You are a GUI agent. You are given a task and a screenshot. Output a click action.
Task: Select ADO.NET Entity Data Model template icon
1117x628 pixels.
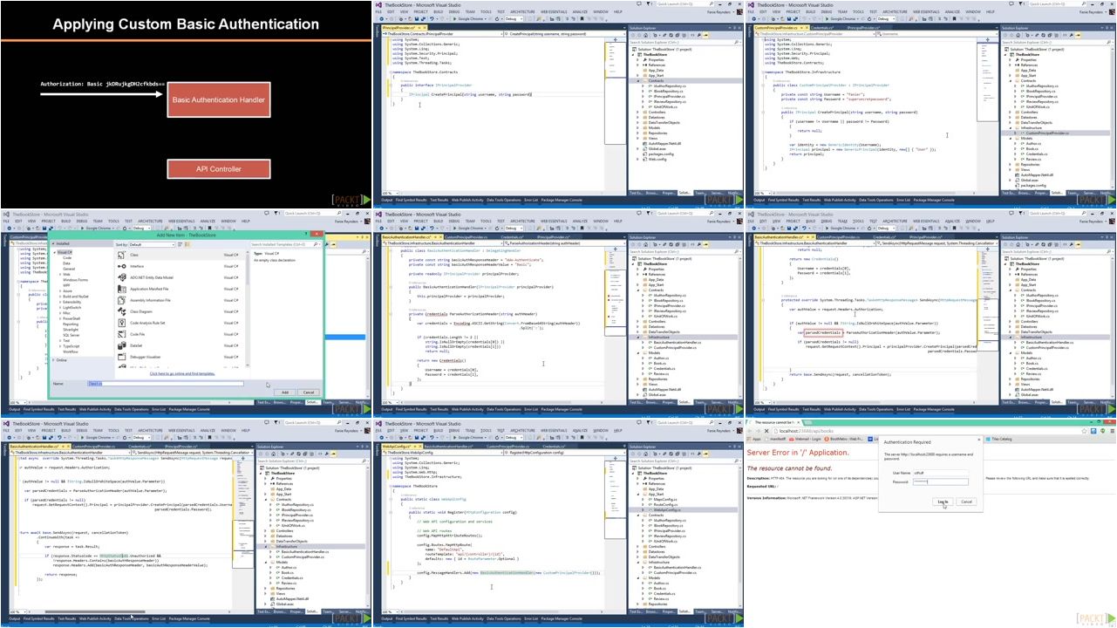(121, 277)
